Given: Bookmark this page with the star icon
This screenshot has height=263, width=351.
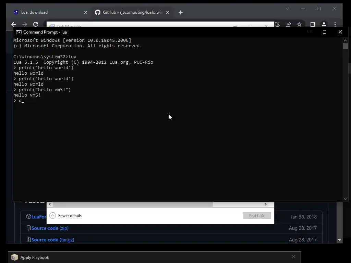Looking at the screenshot, I should click(299, 24).
